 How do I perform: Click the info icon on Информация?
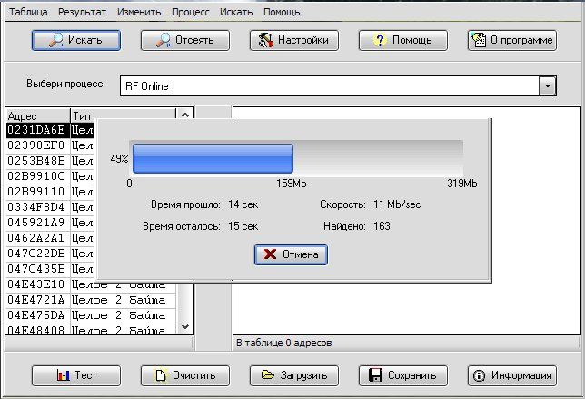(x=481, y=374)
